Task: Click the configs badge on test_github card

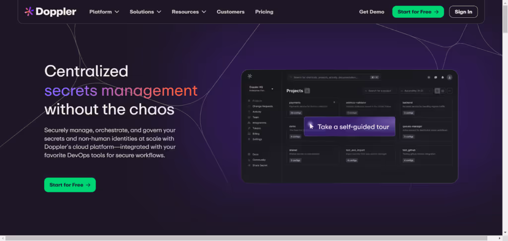Action: pos(409,160)
